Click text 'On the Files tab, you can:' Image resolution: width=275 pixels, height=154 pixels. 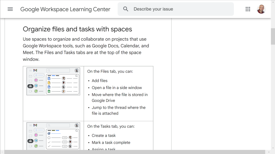tap(110, 72)
